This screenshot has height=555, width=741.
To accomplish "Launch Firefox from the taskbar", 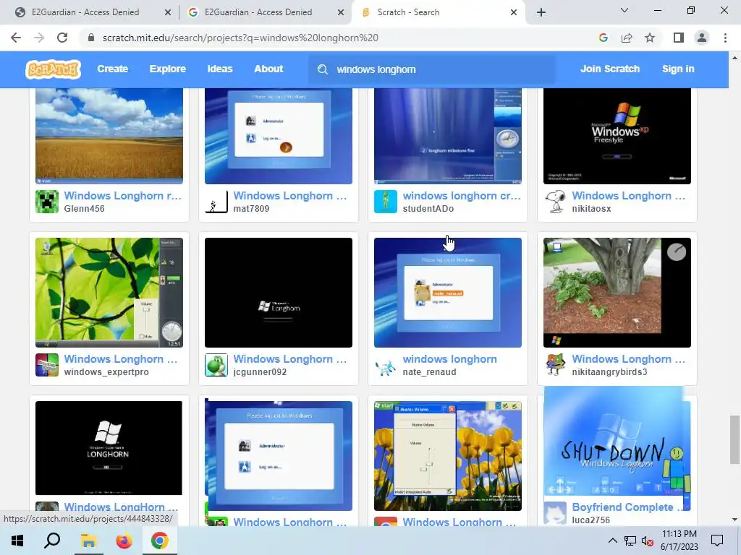I will [x=124, y=541].
